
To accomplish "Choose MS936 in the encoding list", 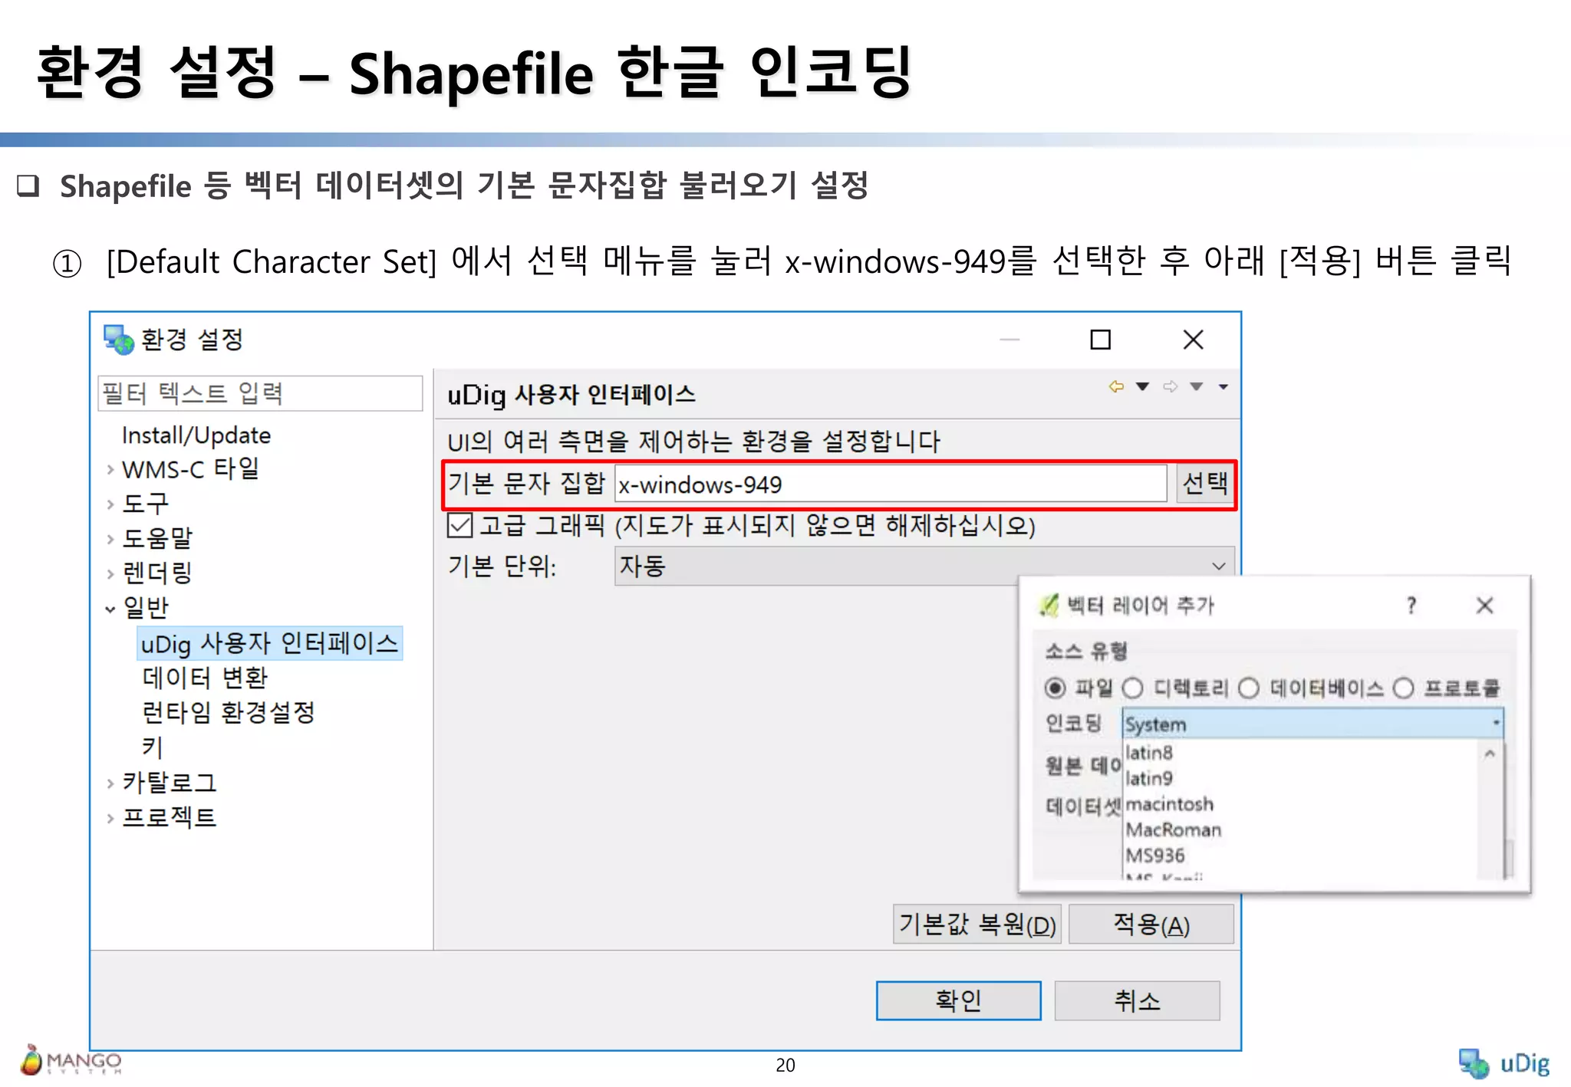I will [x=1154, y=855].
